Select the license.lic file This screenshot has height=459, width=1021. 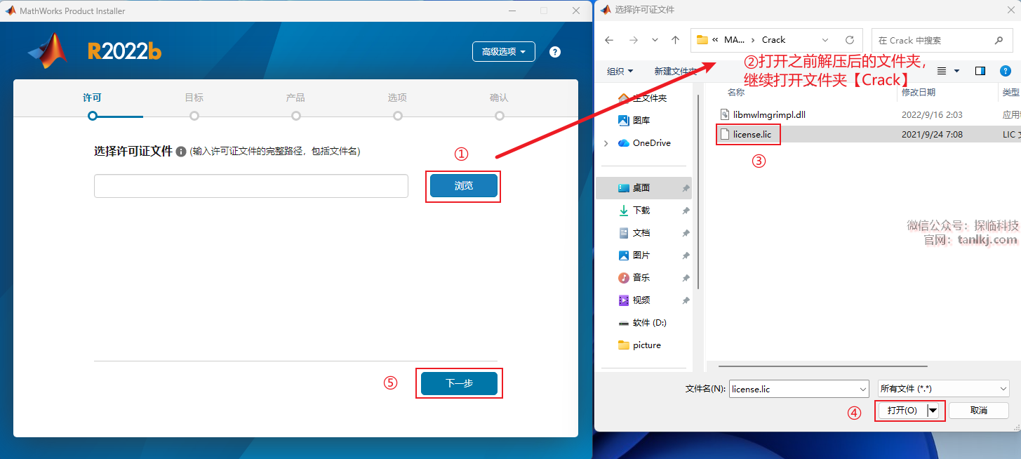[752, 133]
